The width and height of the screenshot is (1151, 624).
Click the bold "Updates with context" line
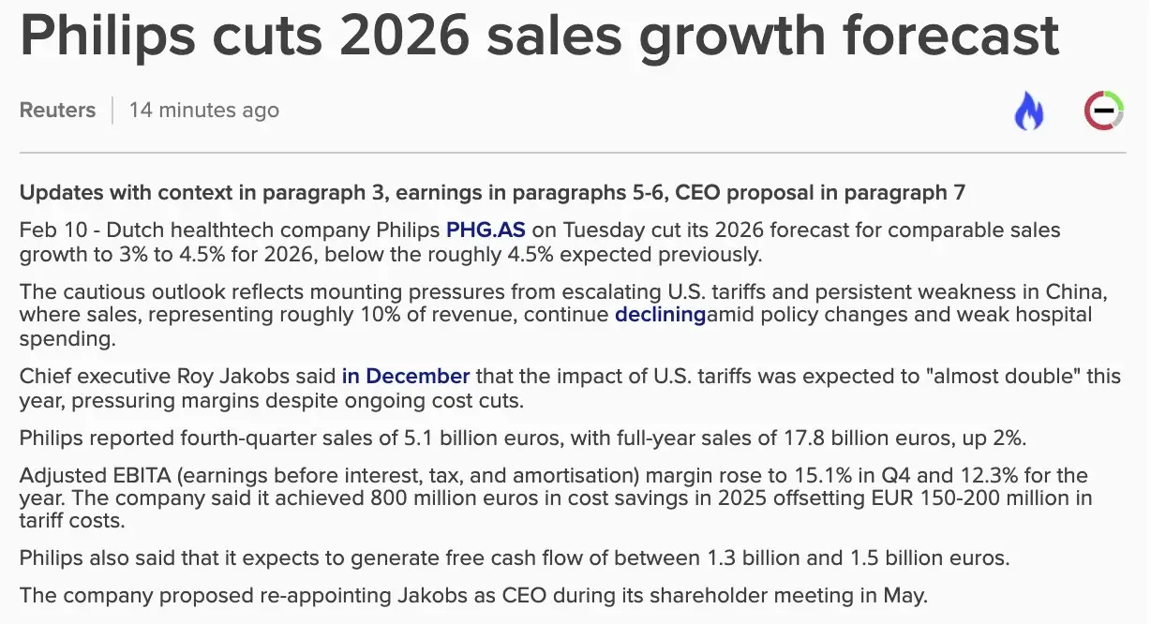pos(492,193)
